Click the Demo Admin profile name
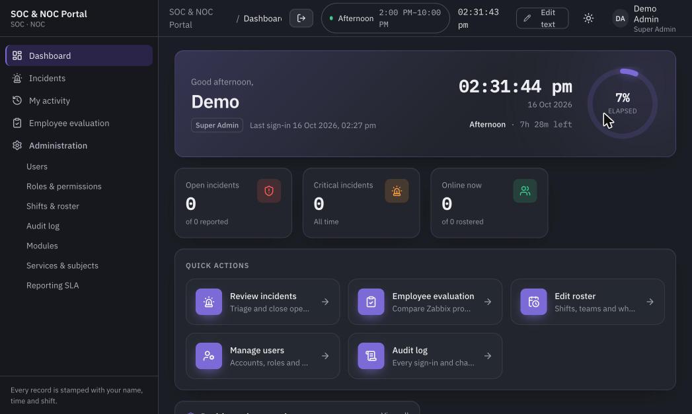Screen dimensions: 692x414 click(x=646, y=14)
